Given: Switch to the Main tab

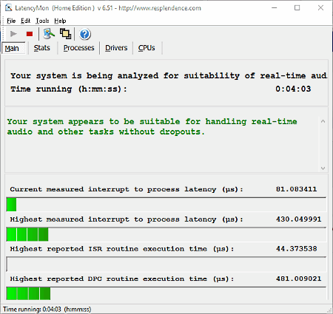Looking at the screenshot, I should click(13, 48).
